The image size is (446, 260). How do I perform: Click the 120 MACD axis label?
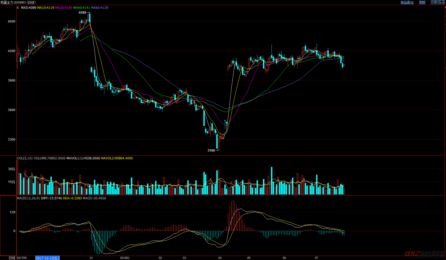pos(12,212)
